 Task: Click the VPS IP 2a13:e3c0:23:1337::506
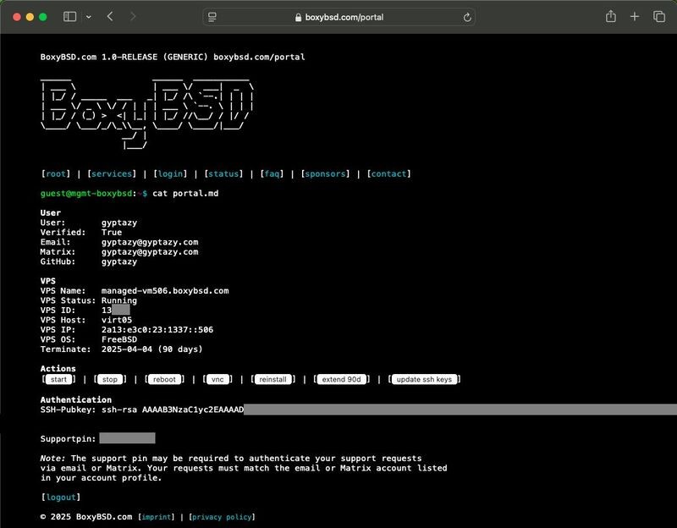tap(157, 330)
